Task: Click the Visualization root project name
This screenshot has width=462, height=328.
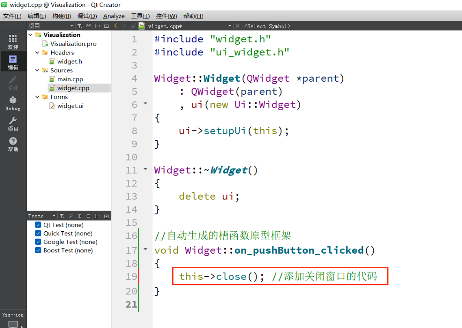Action: click(62, 35)
